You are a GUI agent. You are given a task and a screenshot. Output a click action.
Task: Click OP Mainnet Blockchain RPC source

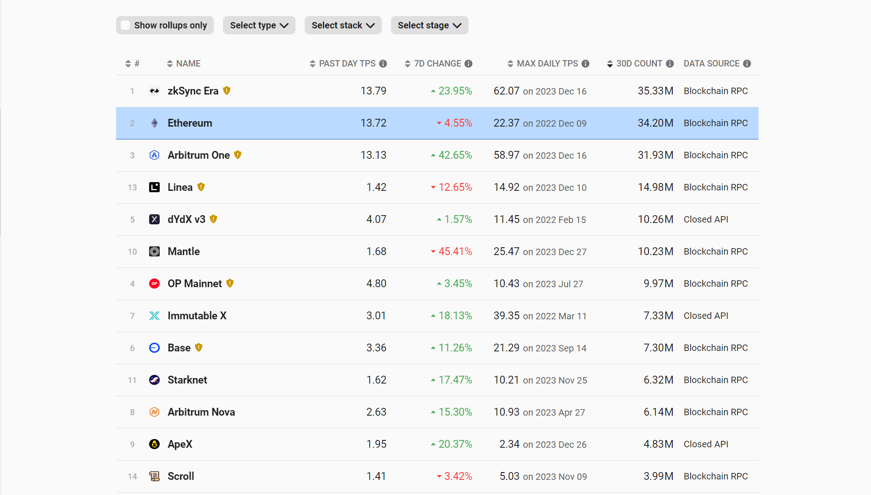716,284
